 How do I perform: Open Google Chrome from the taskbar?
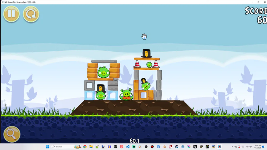pyautogui.click(x=85, y=147)
